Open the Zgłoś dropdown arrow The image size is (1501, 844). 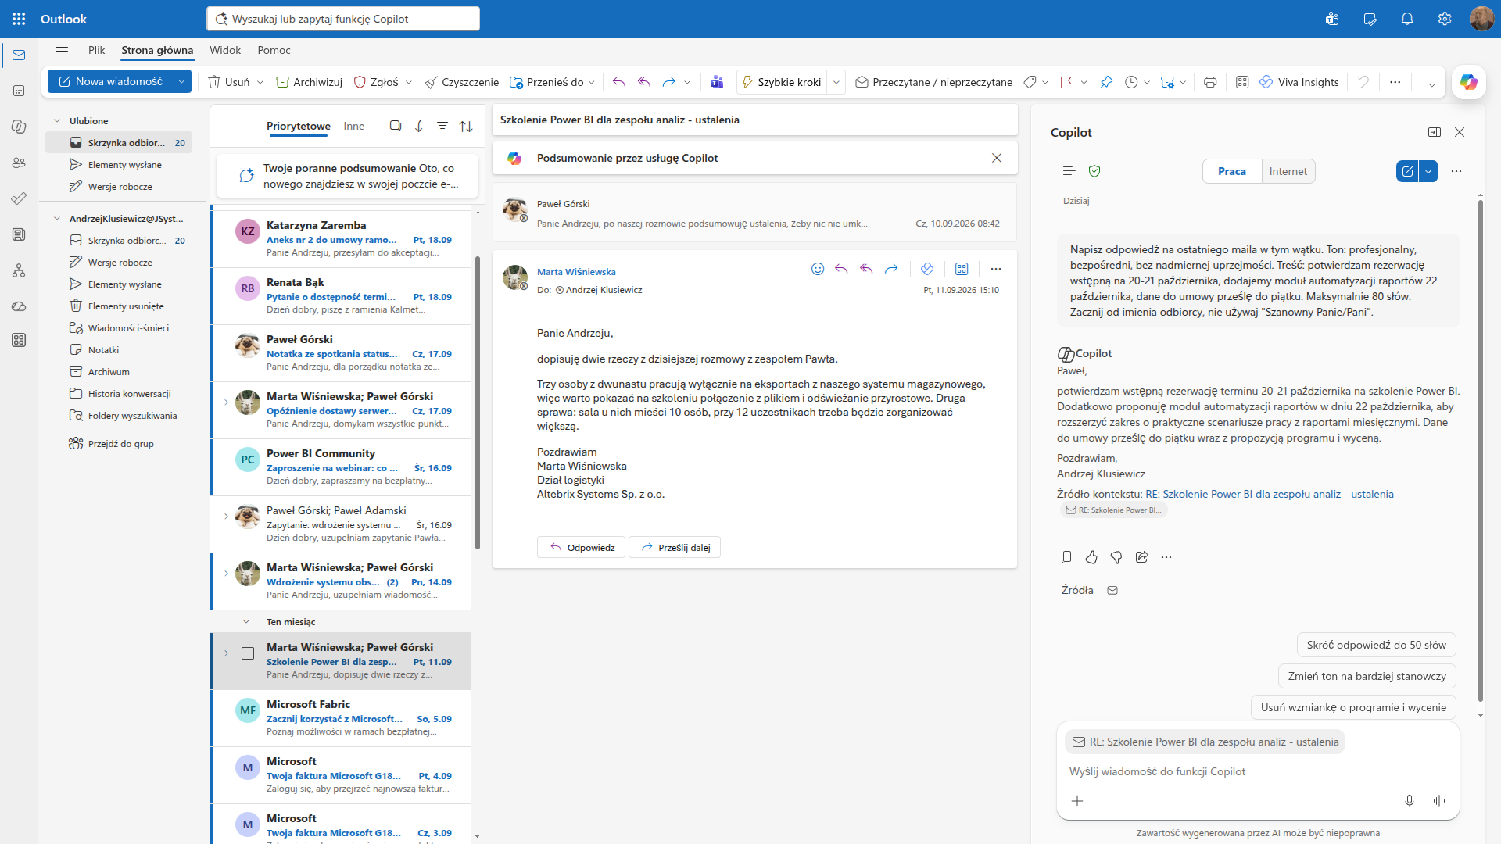(409, 82)
